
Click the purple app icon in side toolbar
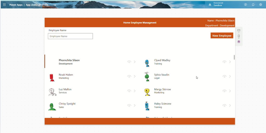click(x=239, y=42)
